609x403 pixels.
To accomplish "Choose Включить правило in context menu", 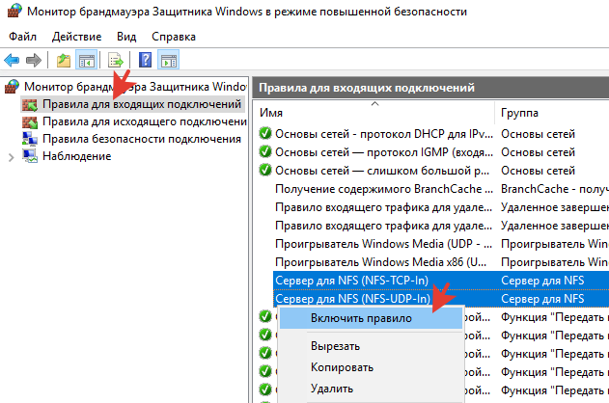I will [x=361, y=317].
